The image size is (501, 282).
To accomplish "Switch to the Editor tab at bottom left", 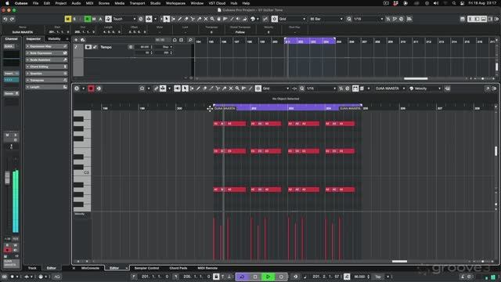I will 51,268.
